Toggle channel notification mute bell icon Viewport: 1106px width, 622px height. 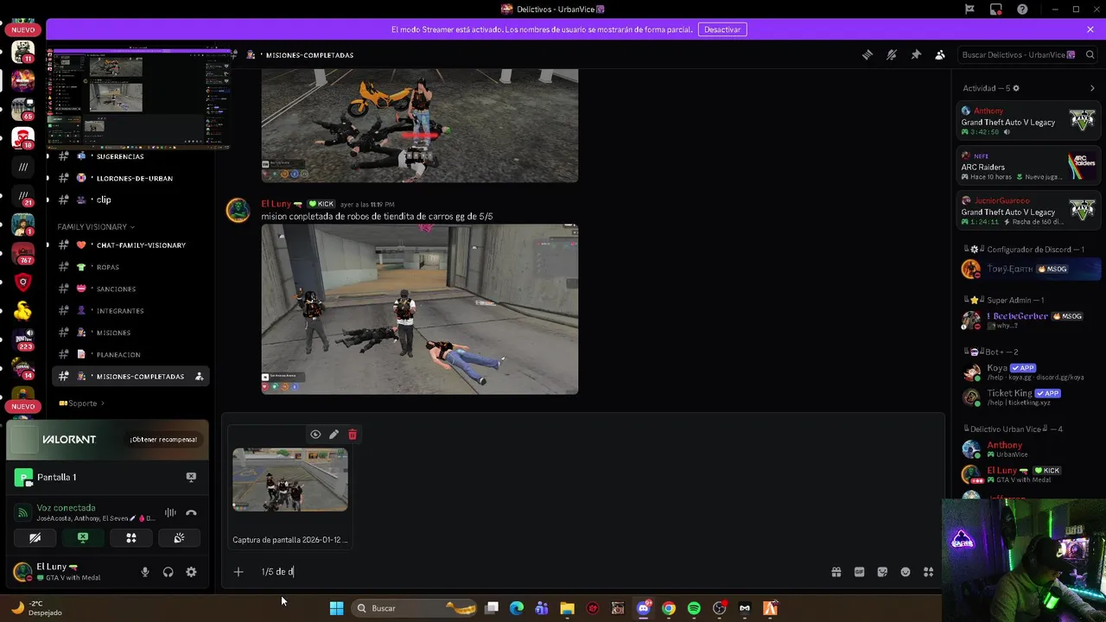(892, 54)
